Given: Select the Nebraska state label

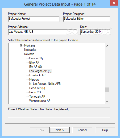Looking at the screenshot, I should [30, 50].
